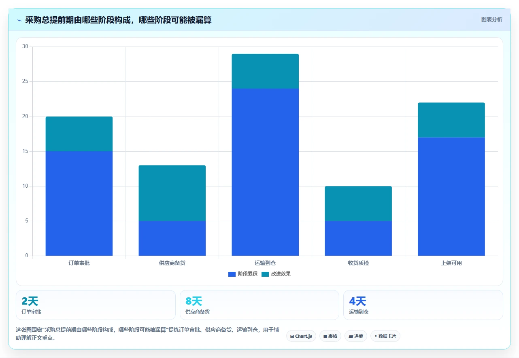The width and height of the screenshot is (519, 358).
Task: Click the 图表分析 label in the header
Action: click(x=491, y=19)
